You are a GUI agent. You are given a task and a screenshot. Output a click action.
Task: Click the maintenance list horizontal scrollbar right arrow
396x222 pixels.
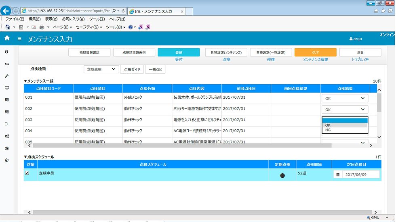371,145
